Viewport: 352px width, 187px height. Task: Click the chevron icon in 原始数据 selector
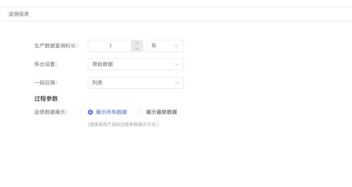point(177,64)
